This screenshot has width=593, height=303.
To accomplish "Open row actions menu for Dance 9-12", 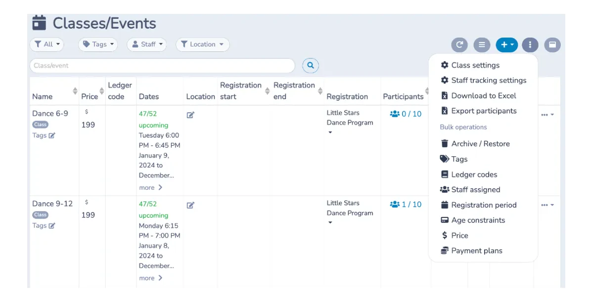I will [x=547, y=205].
